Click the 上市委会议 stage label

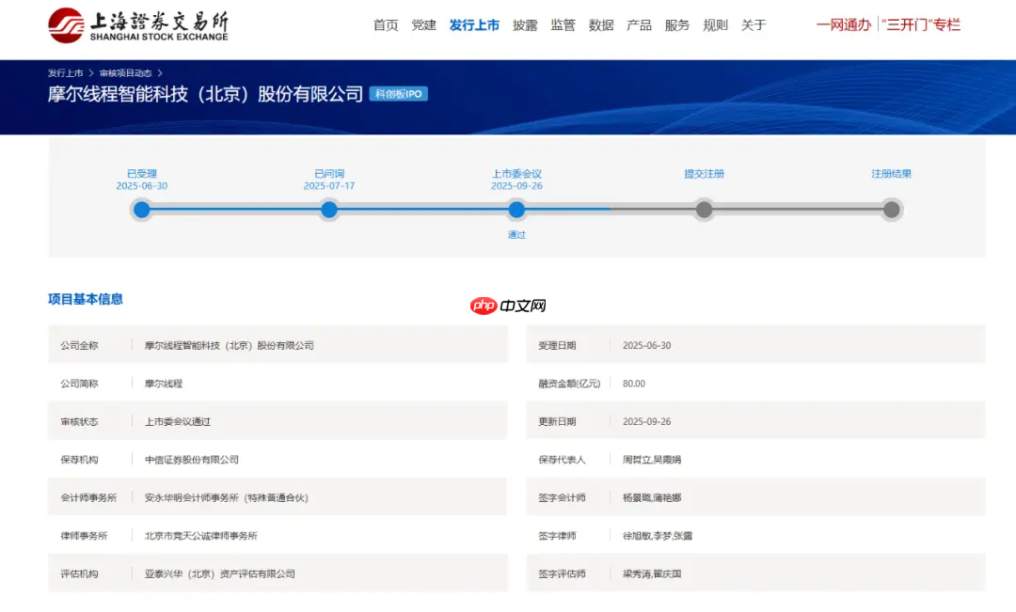[516, 174]
